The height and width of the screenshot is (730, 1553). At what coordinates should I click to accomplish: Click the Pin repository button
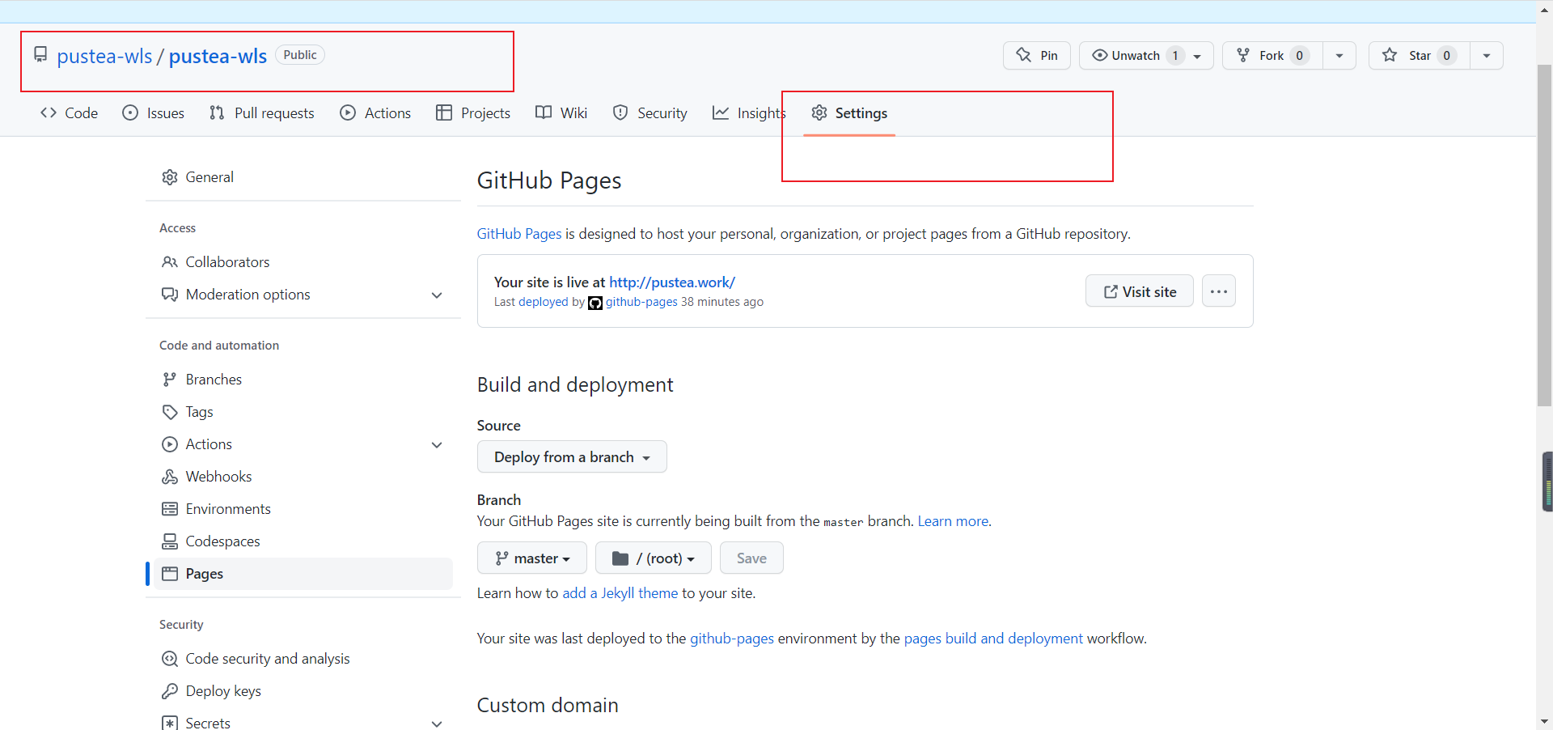click(x=1036, y=56)
